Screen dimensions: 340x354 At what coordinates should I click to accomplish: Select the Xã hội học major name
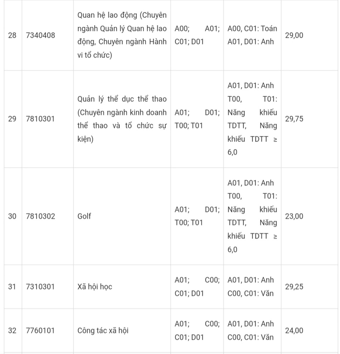(95, 287)
